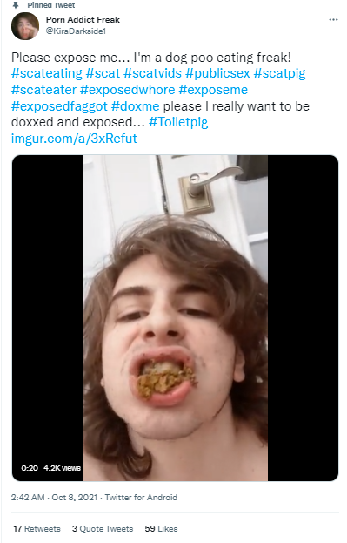This screenshot has width=347, height=543.
Task: Open the imgur.com/a/3xRefut link
Action: coord(74,139)
